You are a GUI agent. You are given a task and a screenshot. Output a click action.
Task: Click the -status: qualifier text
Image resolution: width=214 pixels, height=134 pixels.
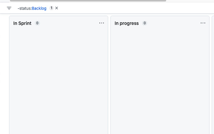[x=24, y=8]
